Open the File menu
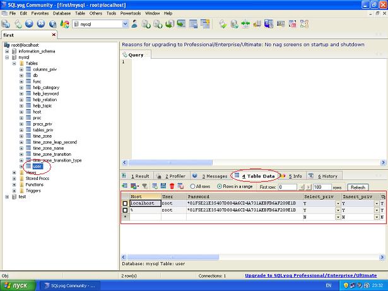The image size is (388, 291). click(x=13, y=13)
